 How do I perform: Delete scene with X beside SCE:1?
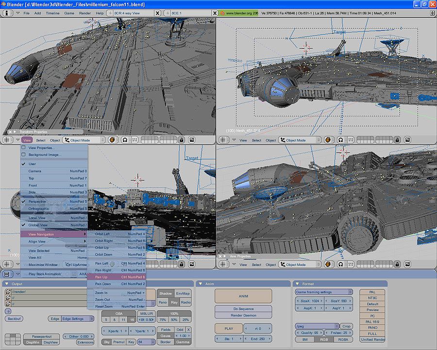(x=215, y=13)
